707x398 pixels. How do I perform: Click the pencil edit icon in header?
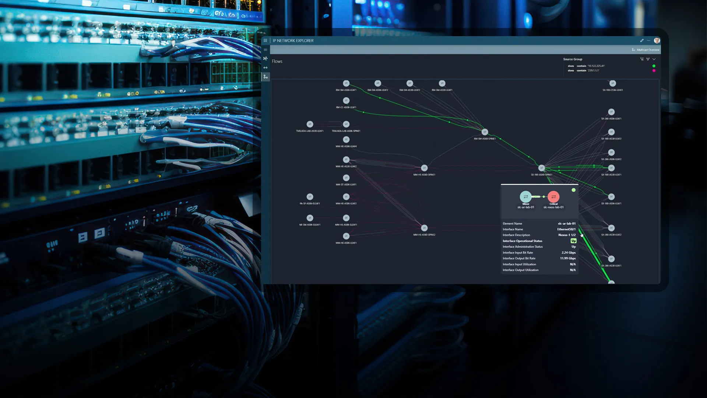coord(642,41)
